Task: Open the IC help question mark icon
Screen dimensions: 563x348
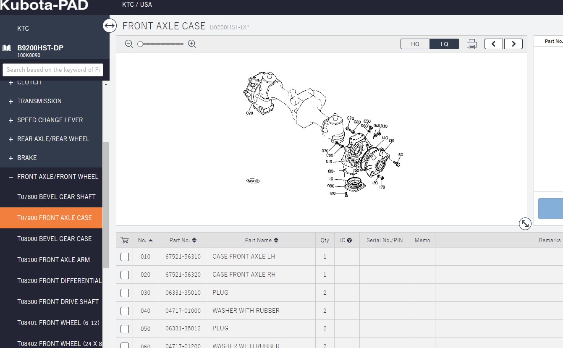Action: [x=349, y=241]
